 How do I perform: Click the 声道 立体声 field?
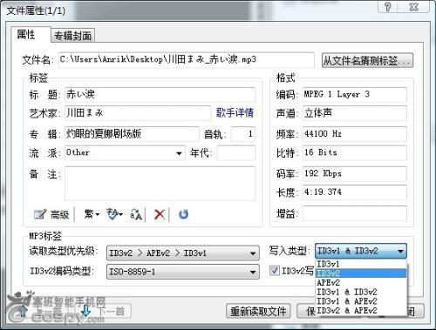(x=354, y=113)
